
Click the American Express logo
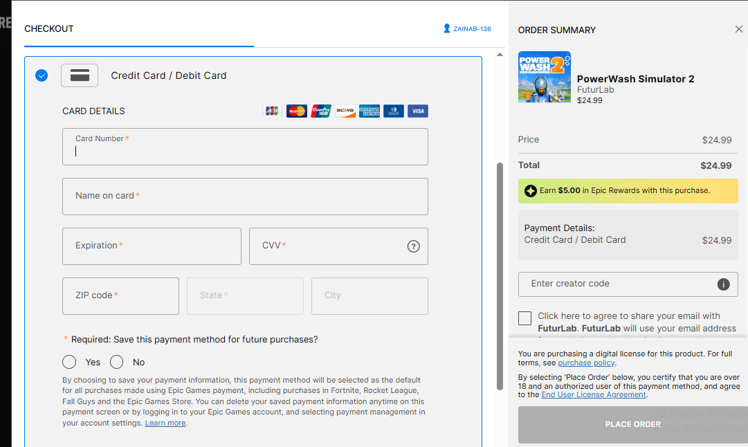370,111
